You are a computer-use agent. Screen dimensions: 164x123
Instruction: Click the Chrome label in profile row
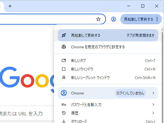pyautogui.click(x=77, y=93)
